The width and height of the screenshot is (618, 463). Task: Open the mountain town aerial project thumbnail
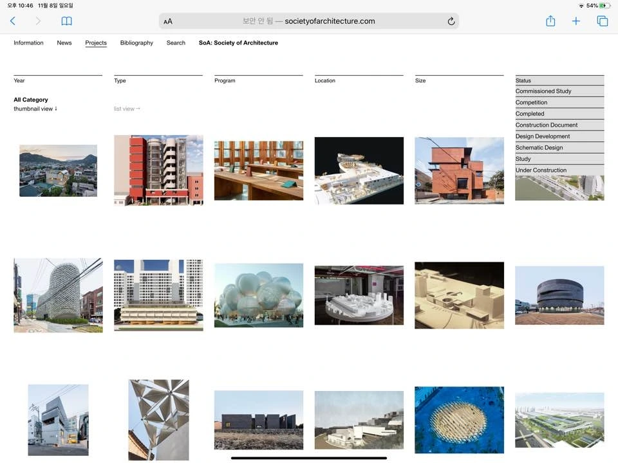58,170
